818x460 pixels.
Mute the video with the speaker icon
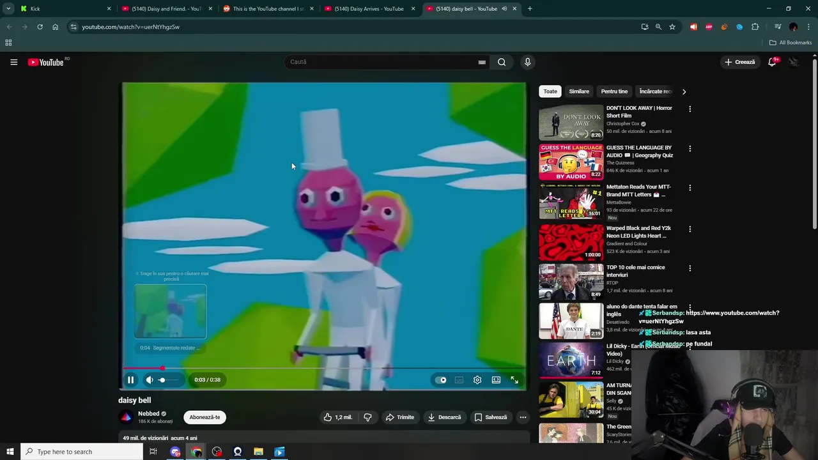[x=150, y=379]
